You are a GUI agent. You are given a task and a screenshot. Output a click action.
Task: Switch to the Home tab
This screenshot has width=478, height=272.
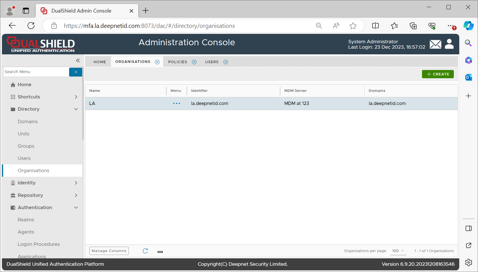tap(100, 62)
